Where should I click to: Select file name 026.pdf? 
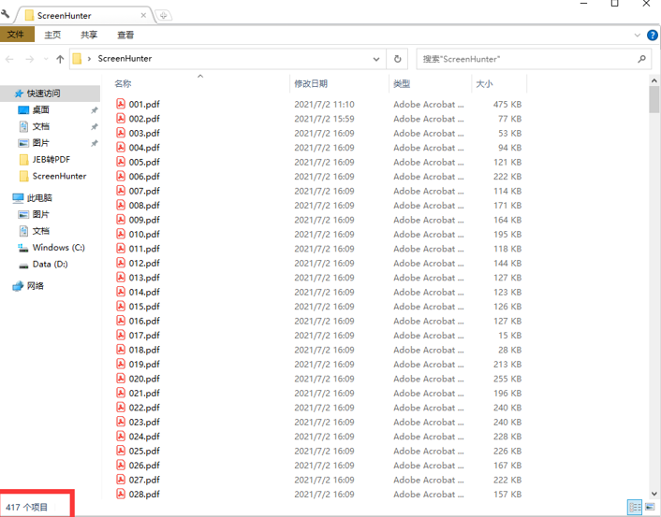click(144, 466)
